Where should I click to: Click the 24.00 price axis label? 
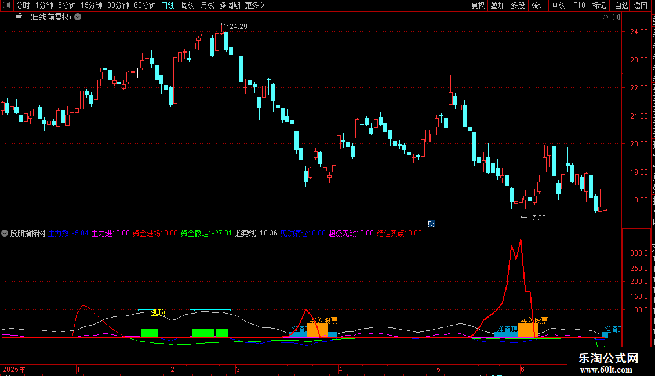(639, 32)
